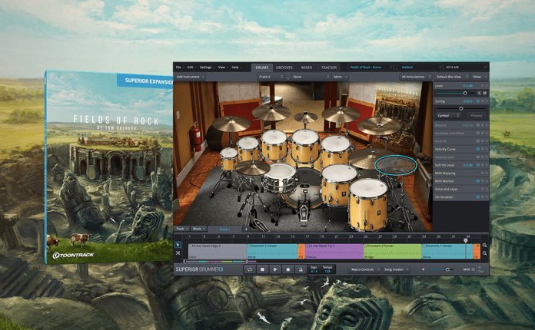The width and height of the screenshot is (535, 330).
Task: Zoom in the song track timeline
Action: pyautogui.click(x=484, y=246)
